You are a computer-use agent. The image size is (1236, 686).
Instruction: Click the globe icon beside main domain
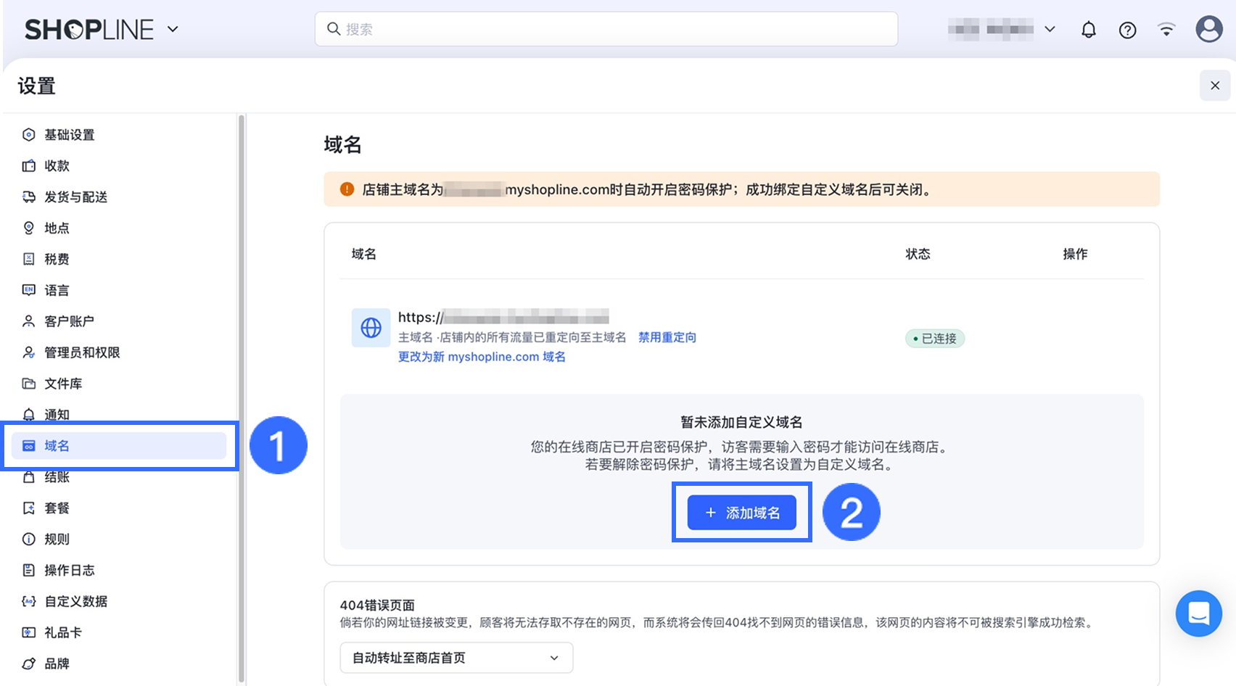(x=371, y=328)
